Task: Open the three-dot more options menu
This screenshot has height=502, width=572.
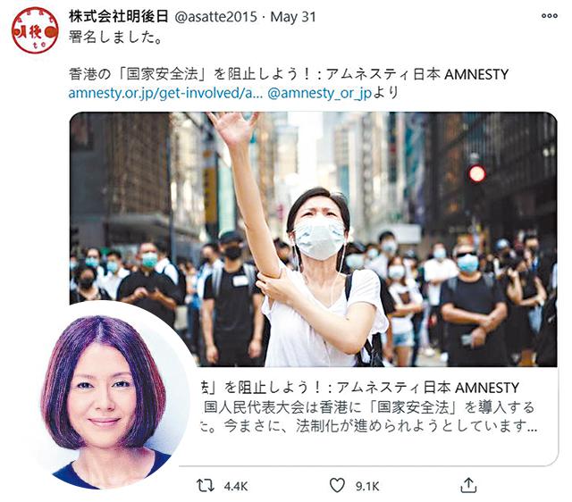Action: click(550, 16)
